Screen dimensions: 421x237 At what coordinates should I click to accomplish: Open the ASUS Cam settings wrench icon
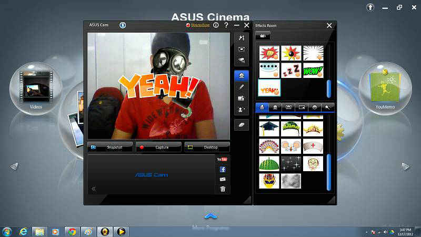point(242,38)
